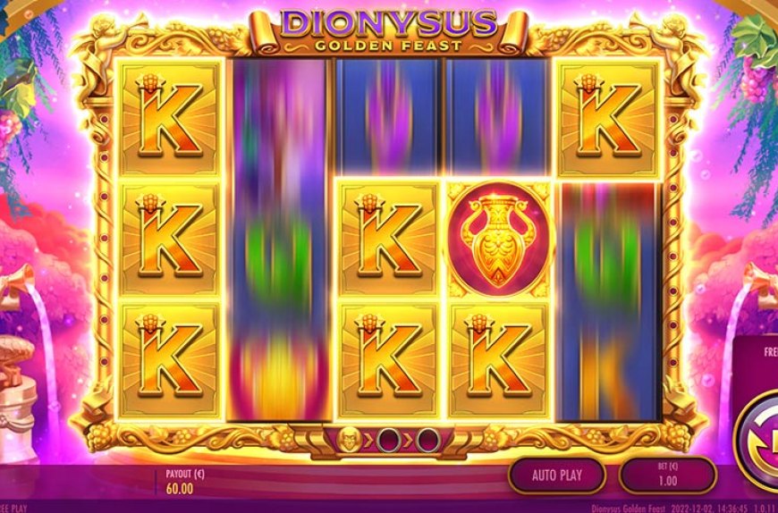Screen dimensions: 778x513
Task: Click the Dionysus Golden Feast title banner
Action: (388, 30)
